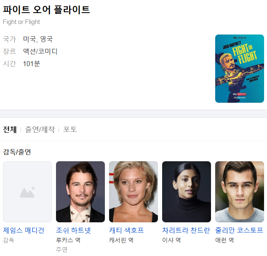The height and width of the screenshot is (256, 267).
Task: Switch to the 전체 tab
Action: coord(10,130)
